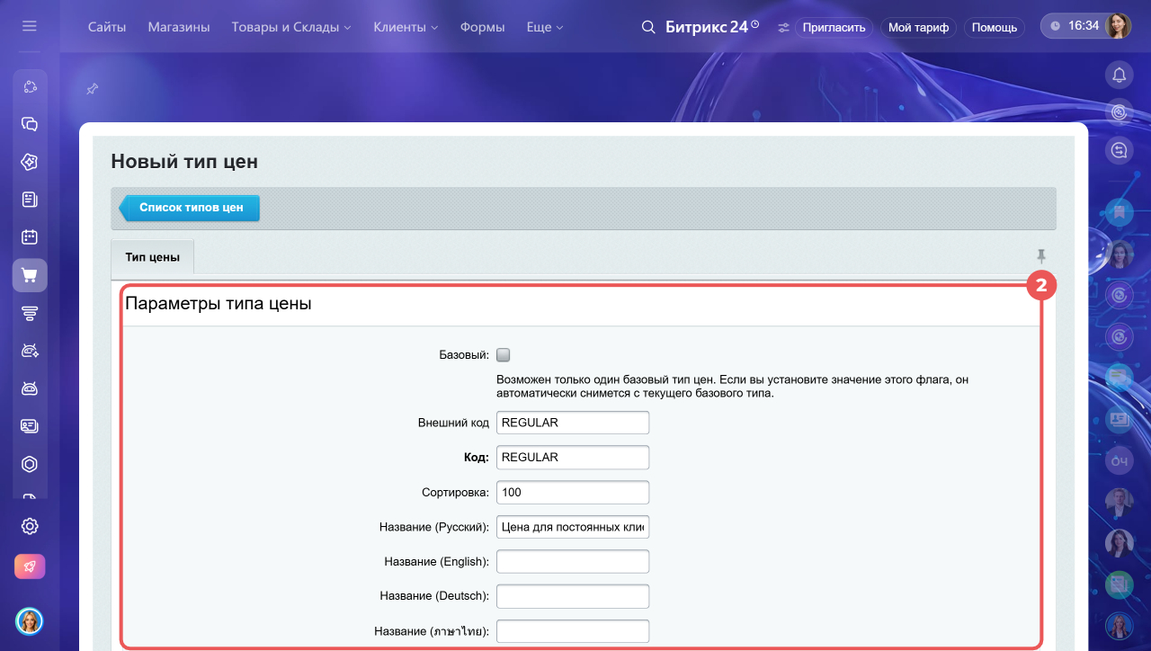Open settings gear in sidebar

[x=30, y=526]
